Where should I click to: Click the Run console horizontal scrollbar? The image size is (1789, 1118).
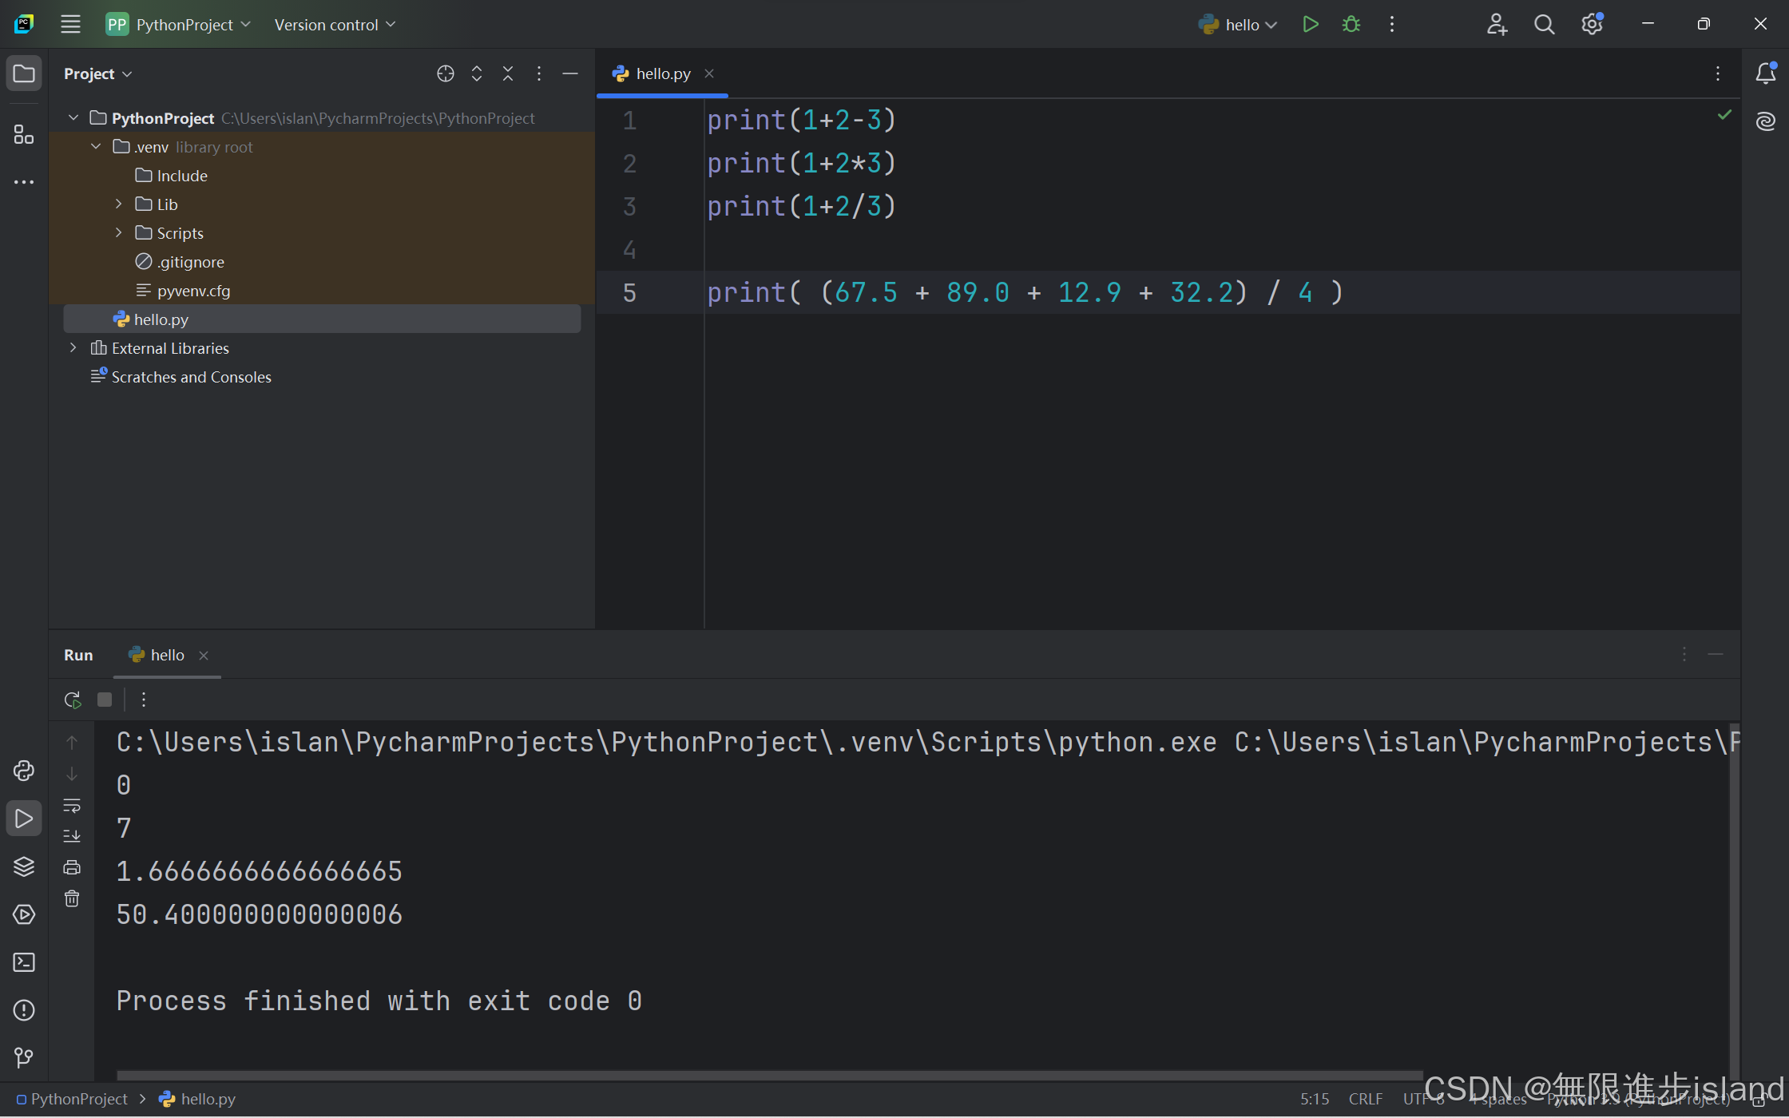tap(767, 1075)
